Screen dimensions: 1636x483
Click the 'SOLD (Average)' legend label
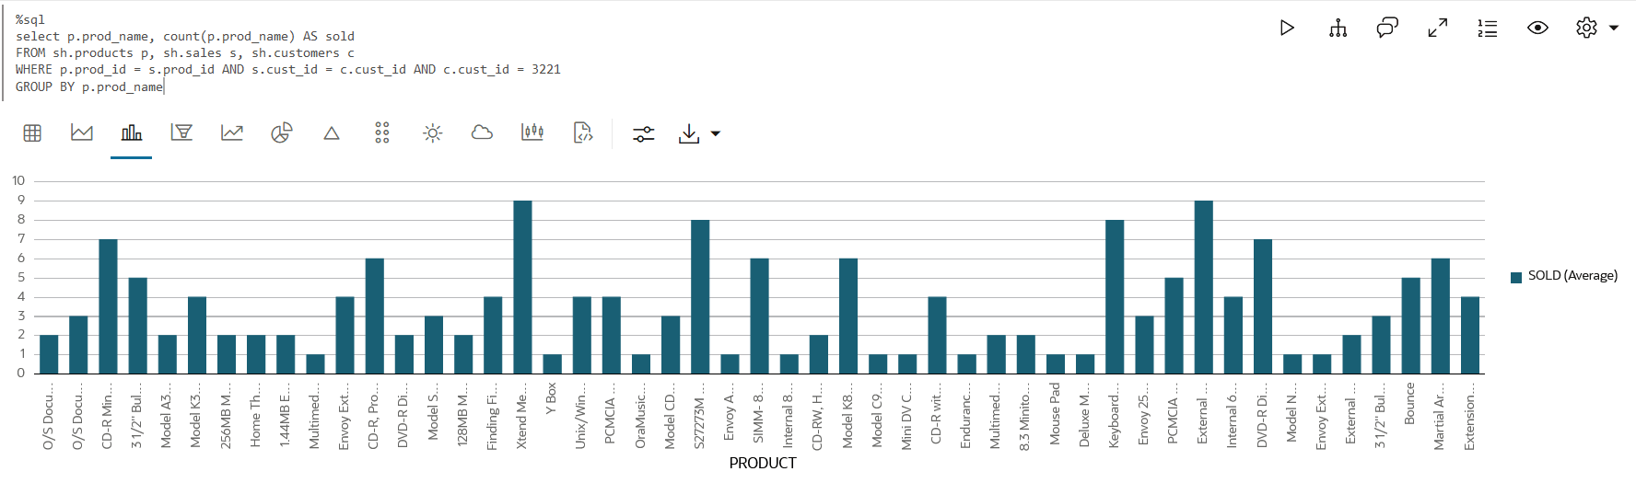[x=1572, y=276]
